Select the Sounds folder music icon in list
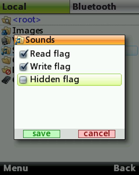The image size is (139, 175). point(6,50)
